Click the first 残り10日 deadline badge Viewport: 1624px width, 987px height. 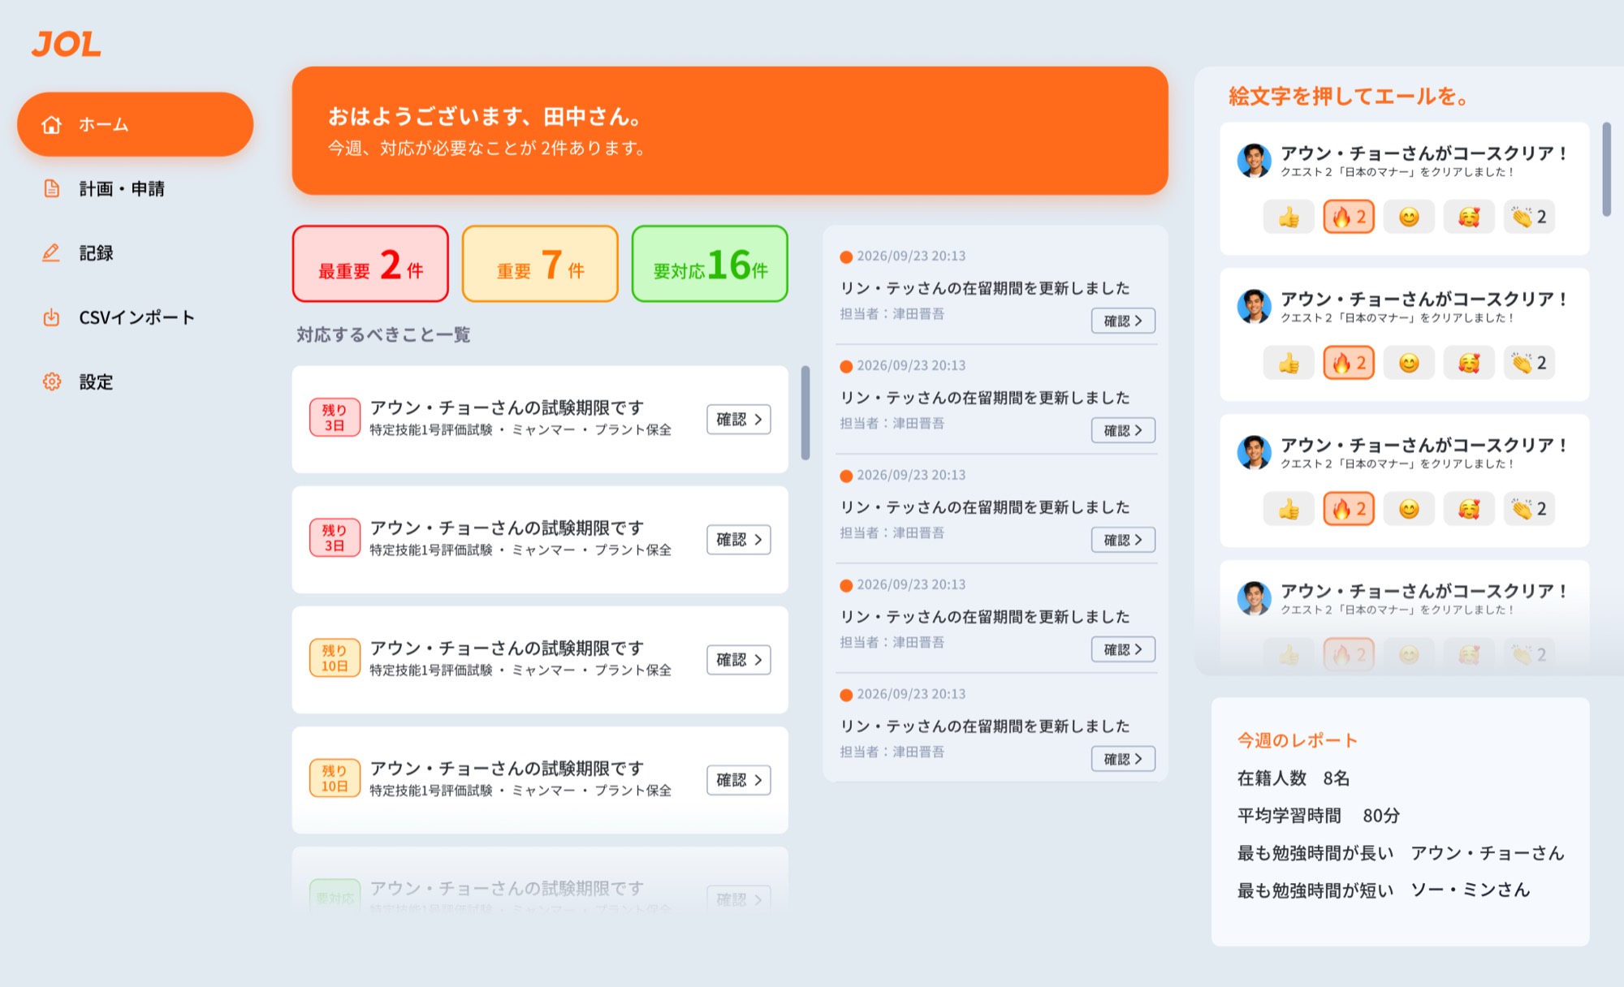tap(335, 658)
